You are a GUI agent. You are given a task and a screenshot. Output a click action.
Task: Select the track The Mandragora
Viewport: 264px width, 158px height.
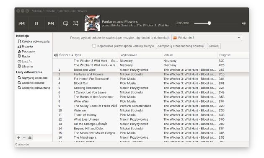(151, 137)
